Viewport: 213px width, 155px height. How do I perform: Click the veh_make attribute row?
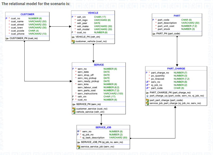tap(93, 26)
